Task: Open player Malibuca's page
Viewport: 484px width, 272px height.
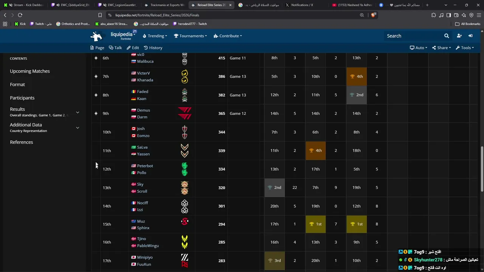Action: [x=145, y=61]
